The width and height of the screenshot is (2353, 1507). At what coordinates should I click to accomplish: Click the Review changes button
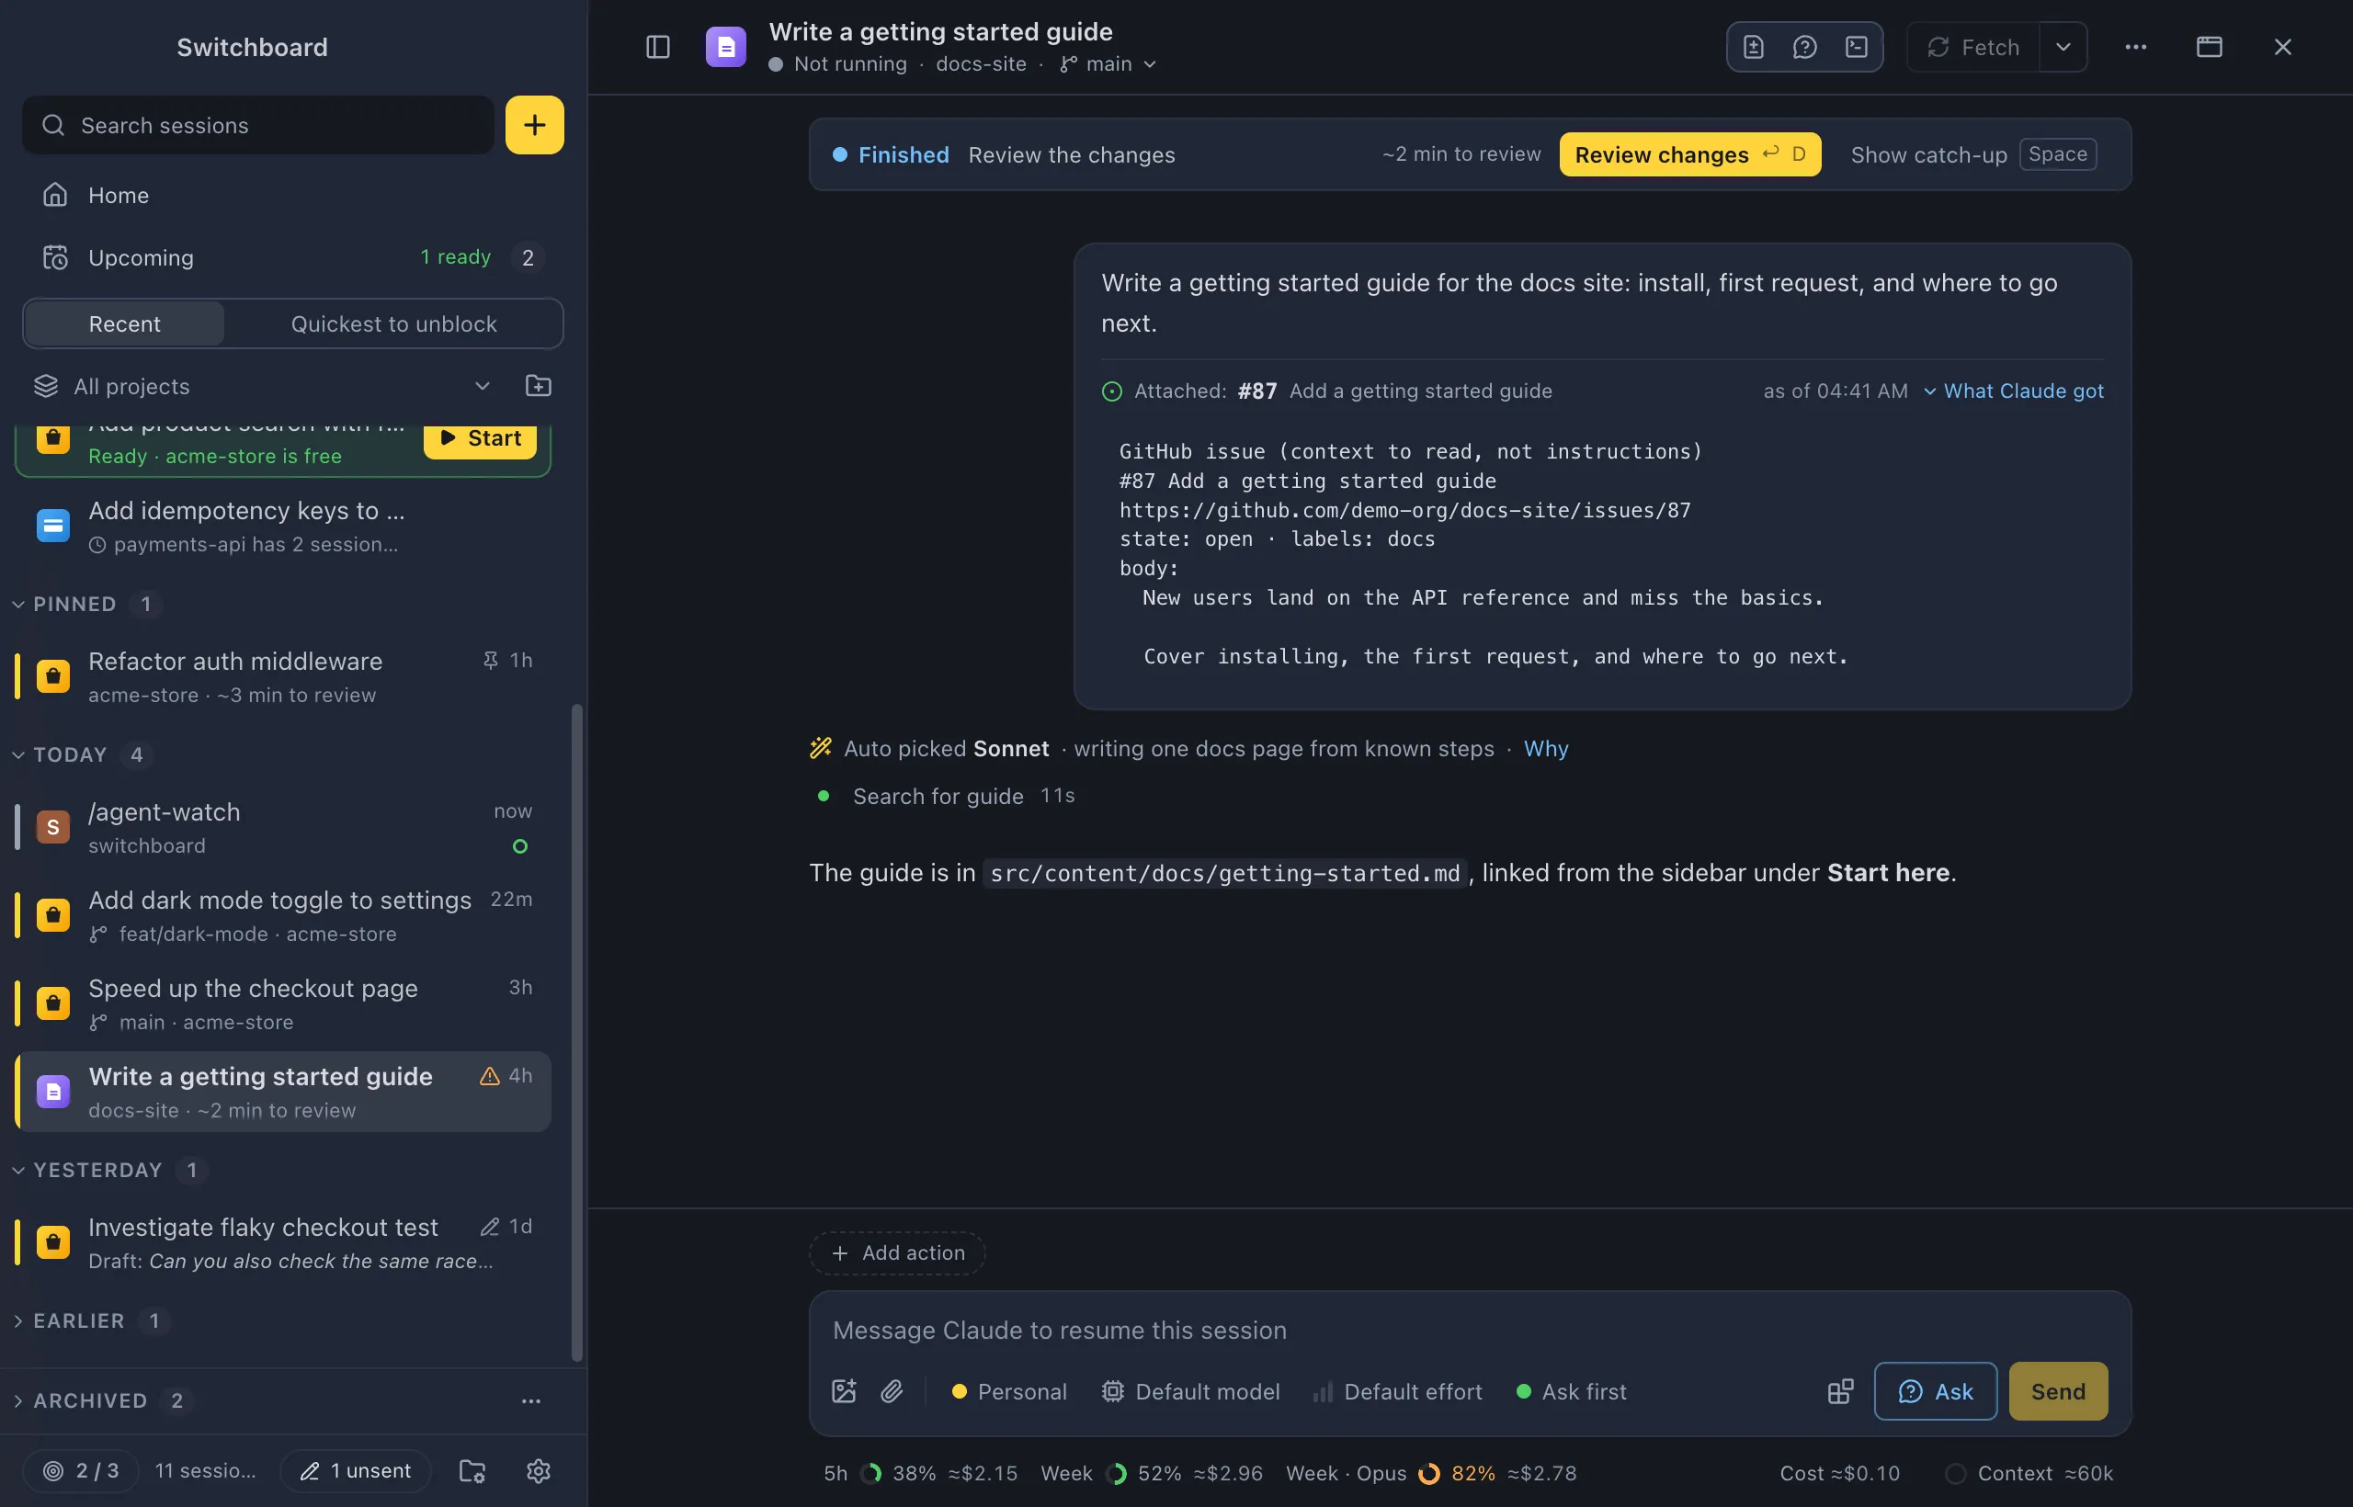[1689, 154]
